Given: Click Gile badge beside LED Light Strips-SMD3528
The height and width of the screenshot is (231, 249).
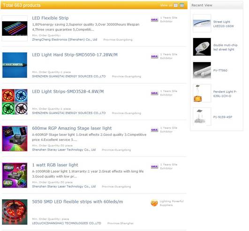Looking at the screenshot, I should click(154, 93).
